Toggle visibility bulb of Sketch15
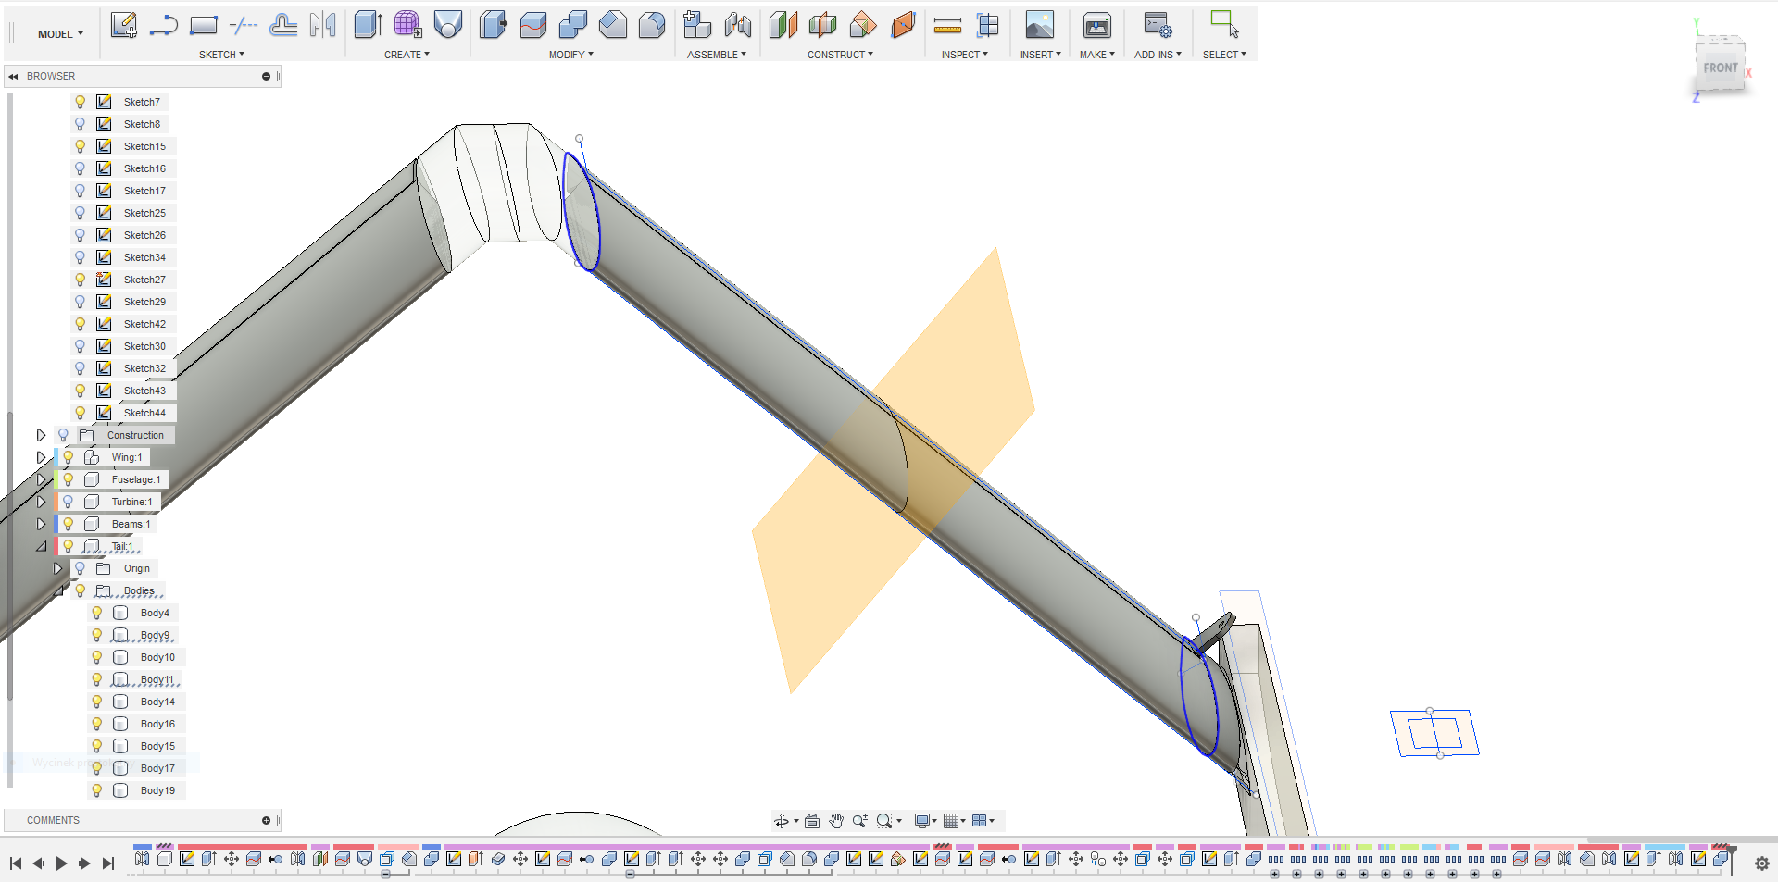The image size is (1778, 882). (x=81, y=146)
